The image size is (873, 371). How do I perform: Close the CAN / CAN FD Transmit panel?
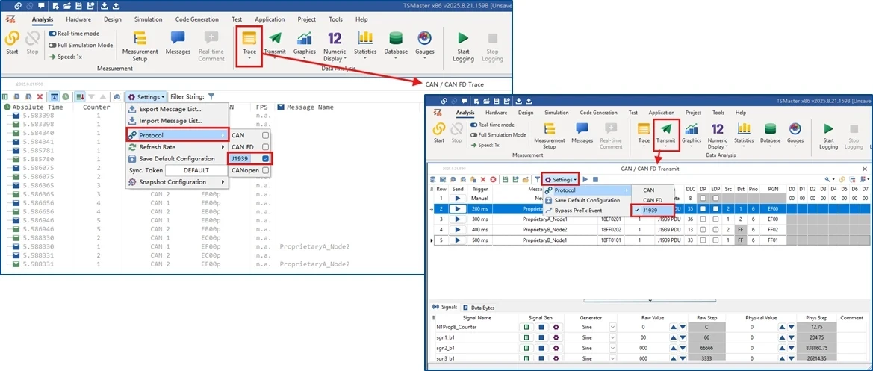865,169
